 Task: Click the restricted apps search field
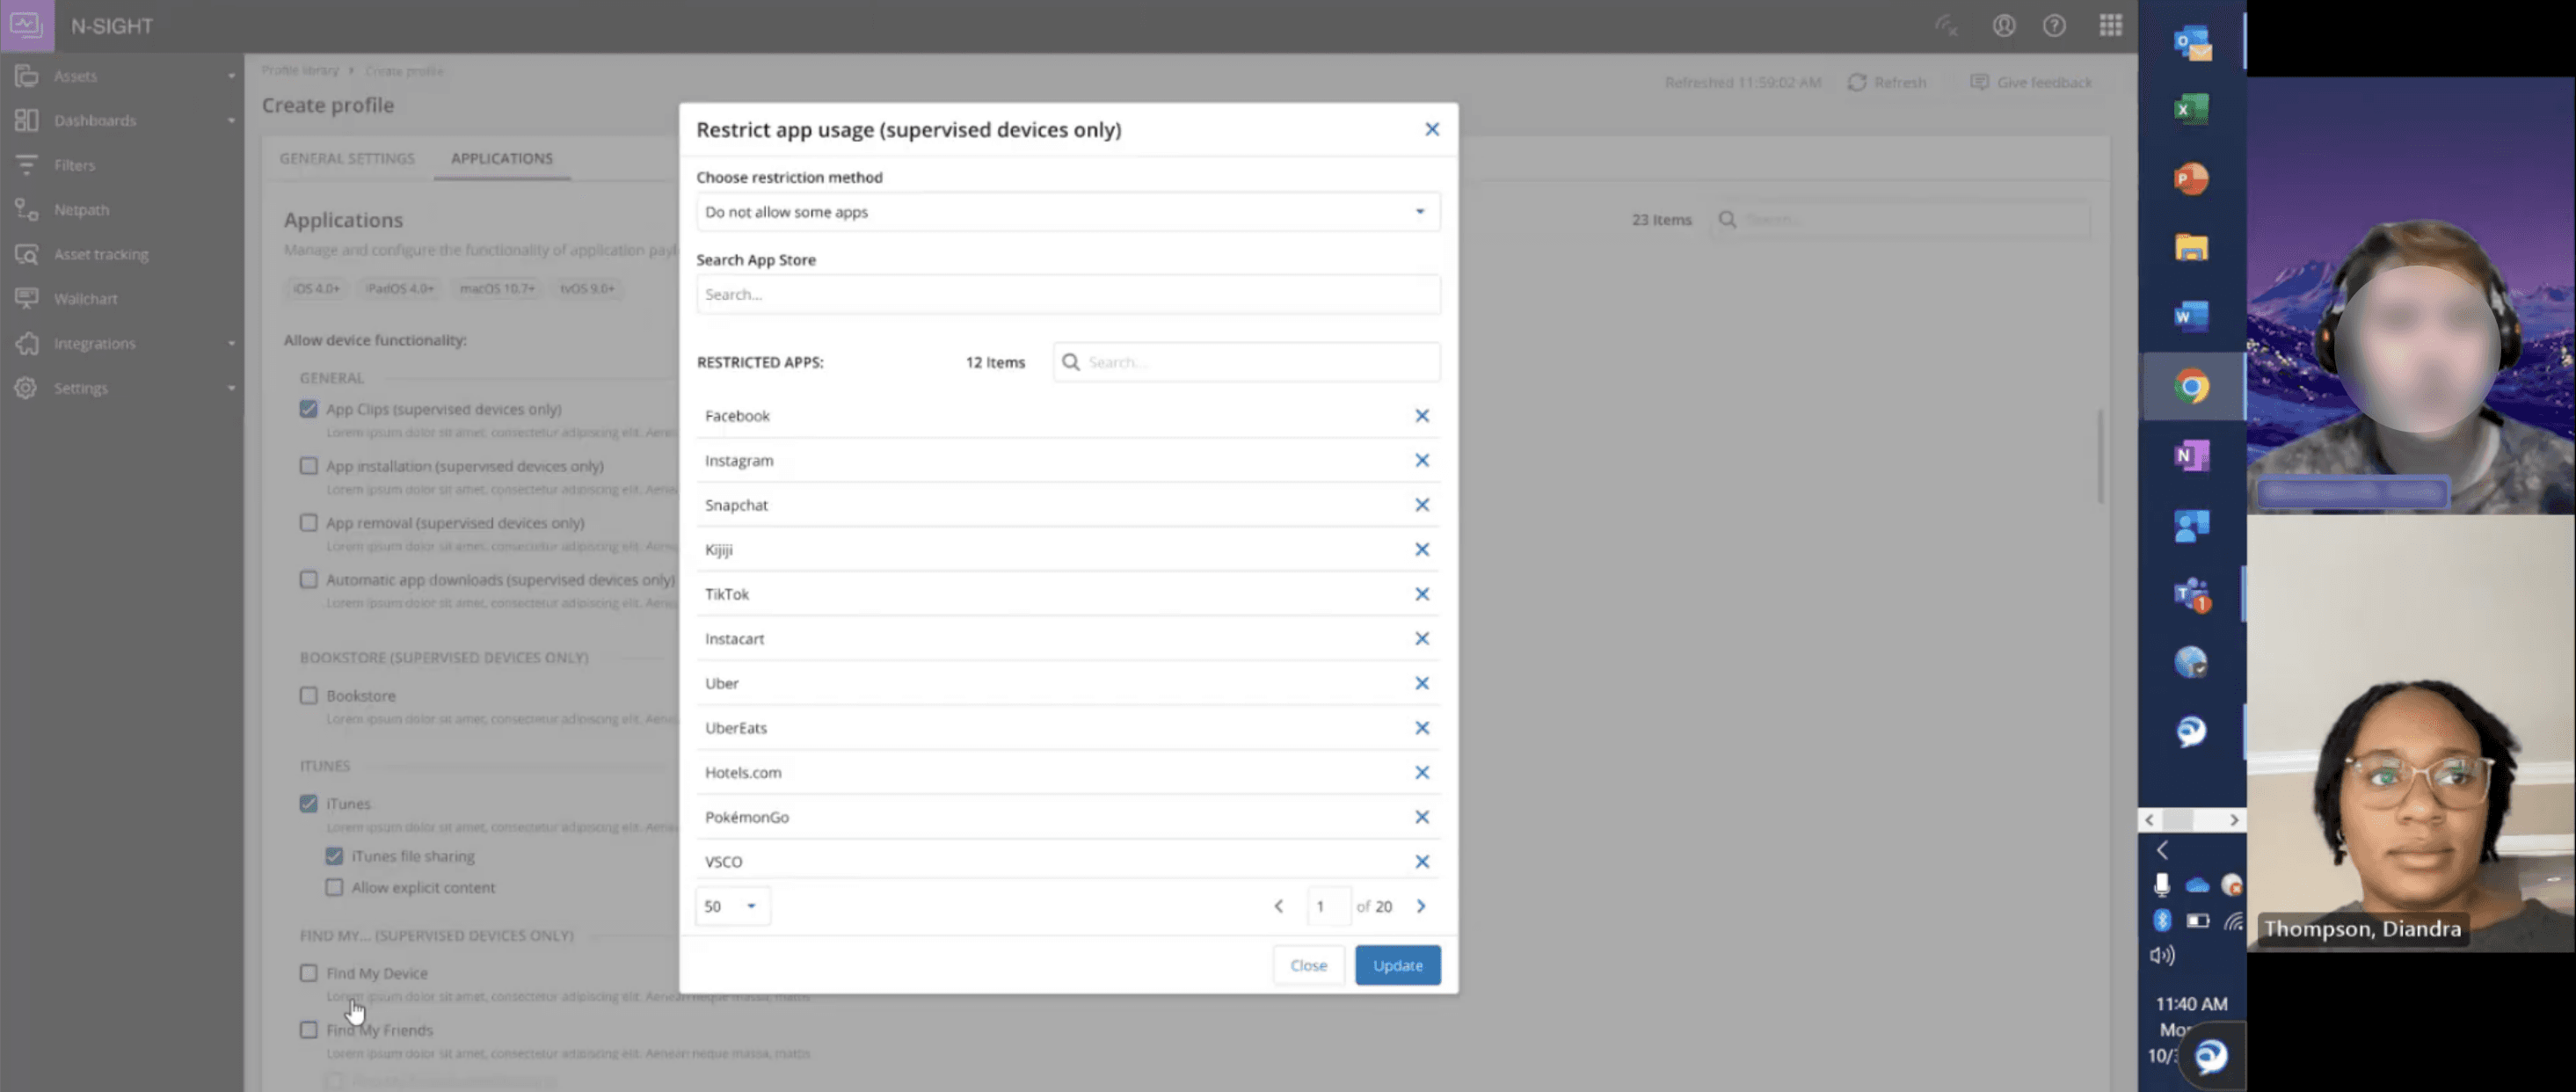point(1246,362)
